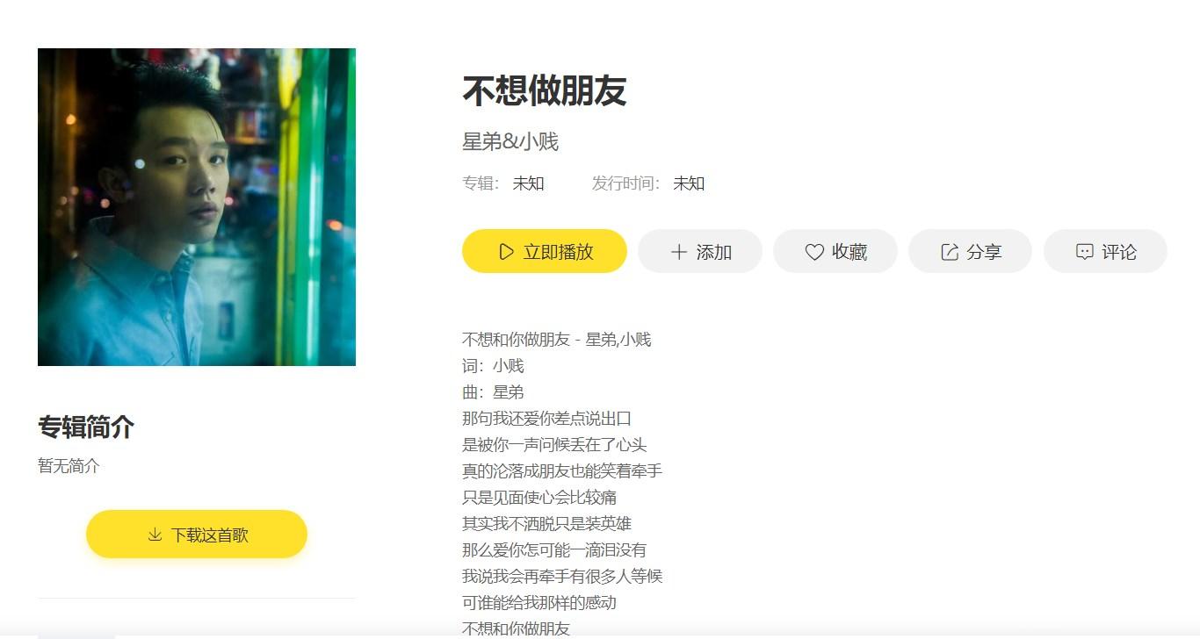Favorite the song with the 收藏 button
The height and width of the screenshot is (639, 1200).
pos(835,251)
